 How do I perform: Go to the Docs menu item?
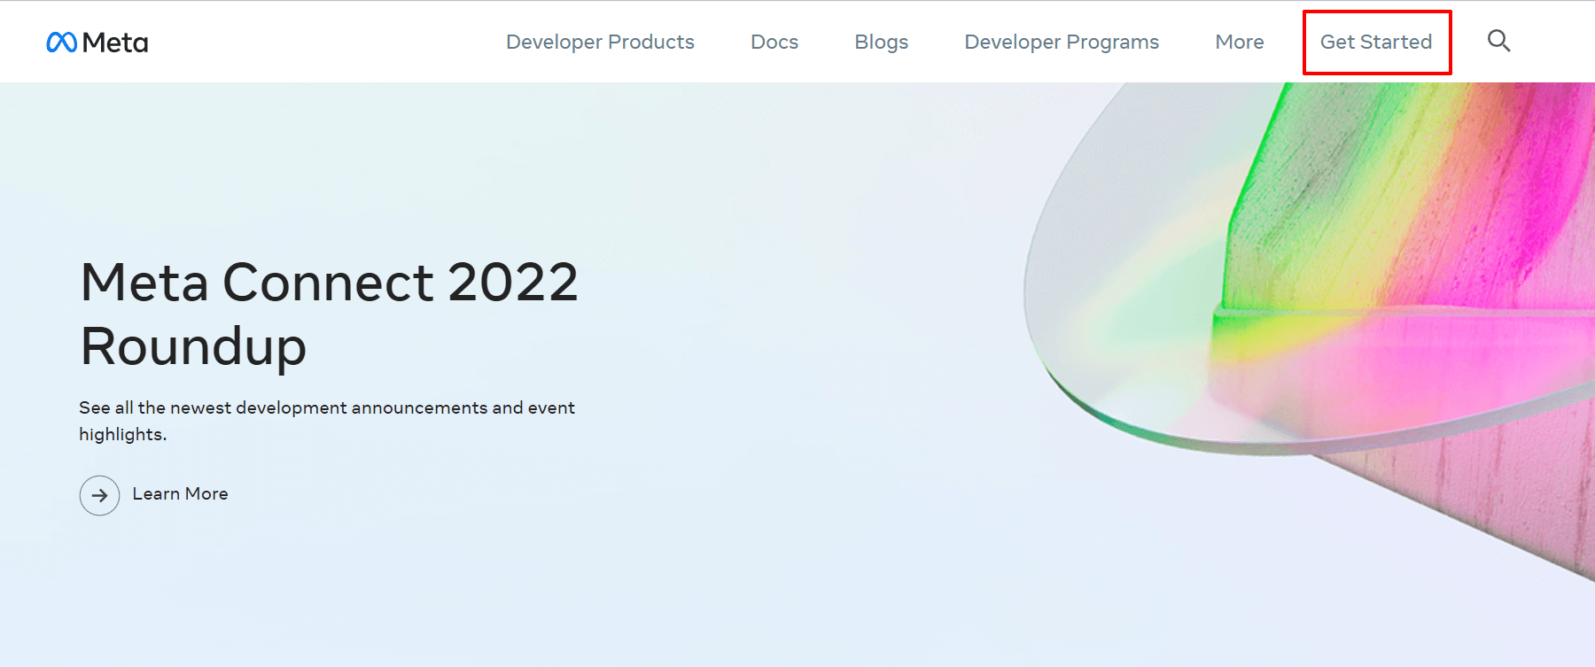coord(774,42)
